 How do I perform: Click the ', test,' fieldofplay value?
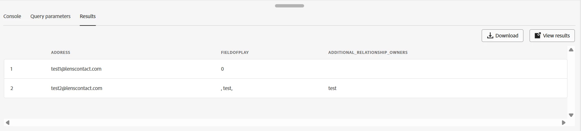click(x=227, y=88)
